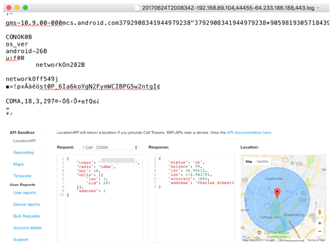Click the 'address' value 1 in request
The height and width of the screenshot is (245, 332).
(x=104, y=191)
